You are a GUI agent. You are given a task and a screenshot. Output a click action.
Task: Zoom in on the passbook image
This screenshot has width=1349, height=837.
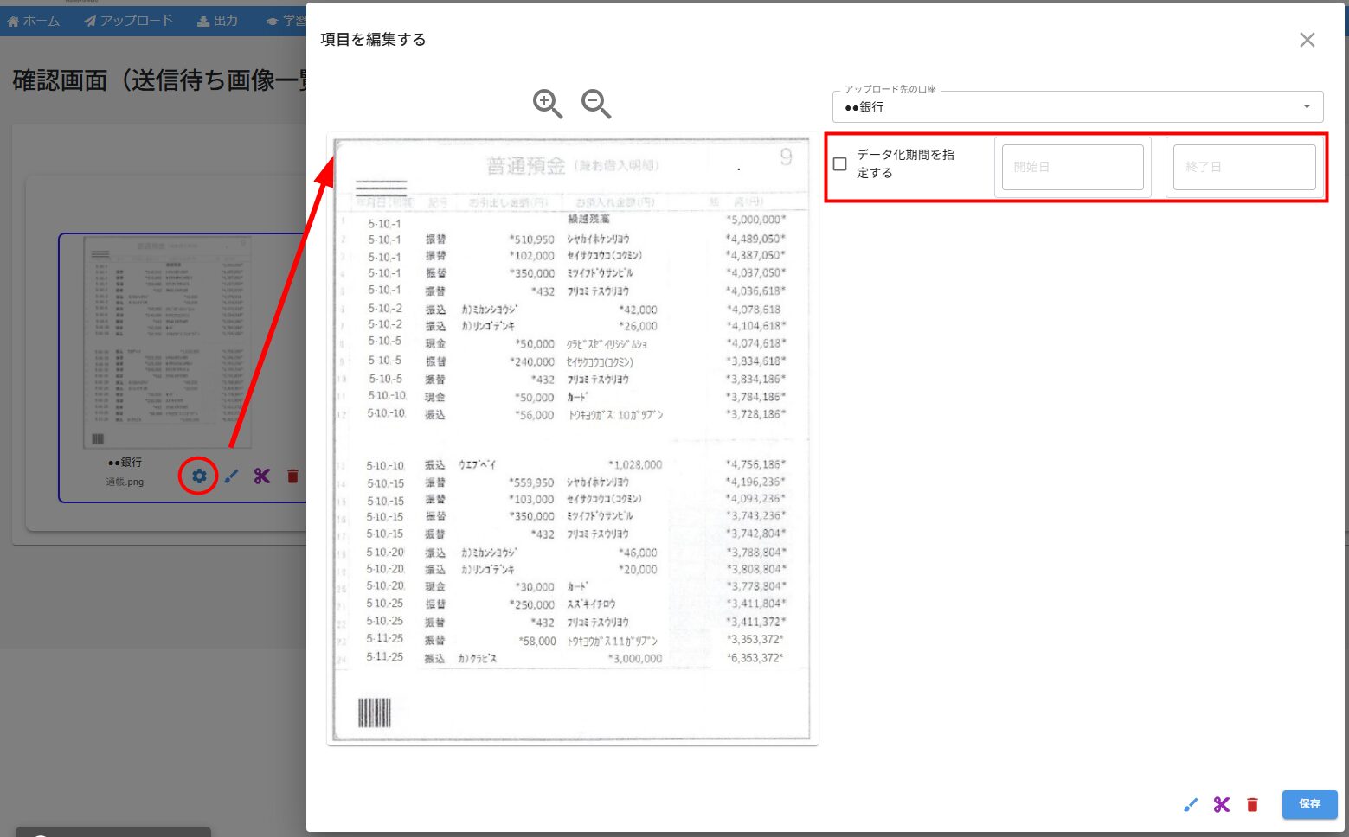coord(547,104)
